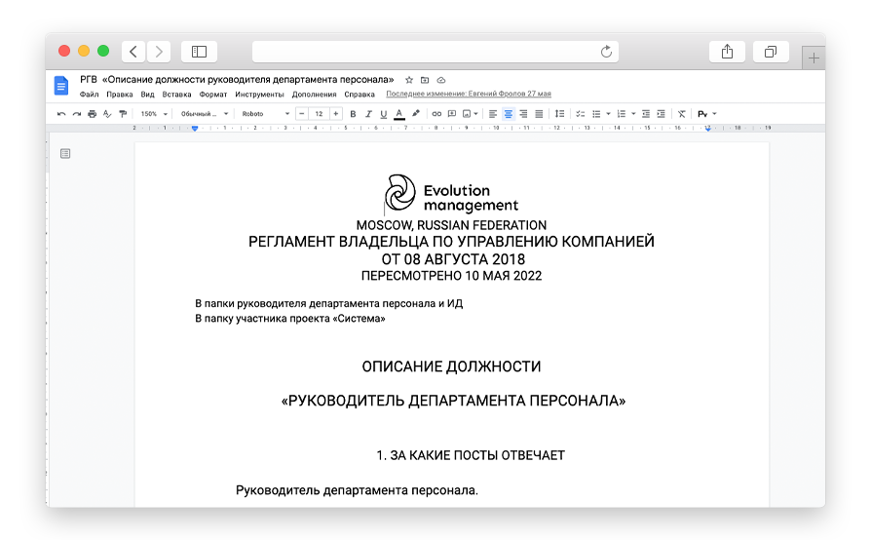Screen dimensions: 871x540
Task: Toggle underline formatting
Action: pyautogui.click(x=383, y=114)
